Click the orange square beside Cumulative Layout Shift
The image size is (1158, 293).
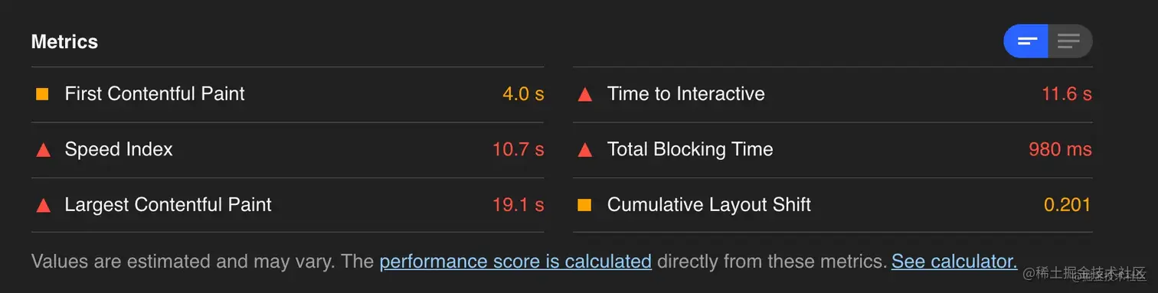584,205
